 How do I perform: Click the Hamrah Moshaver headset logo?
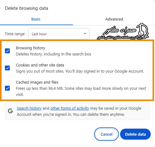(143, 31)
